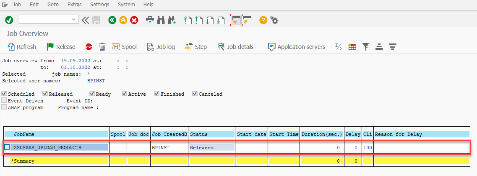Toggle the ABAP program checkbox
477x176 pixels.
pyautogui.click(x=4, y=107)
